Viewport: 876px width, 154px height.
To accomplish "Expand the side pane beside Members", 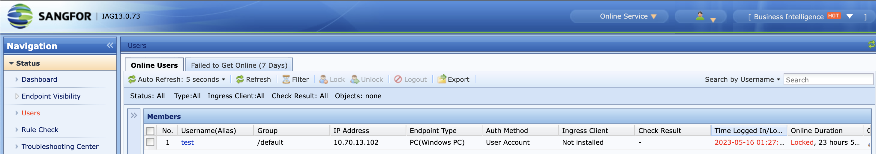I will click(x=134, y=116).
